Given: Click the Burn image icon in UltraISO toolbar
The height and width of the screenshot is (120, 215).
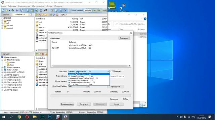Looking at the screenshot, I should [45, 10].
